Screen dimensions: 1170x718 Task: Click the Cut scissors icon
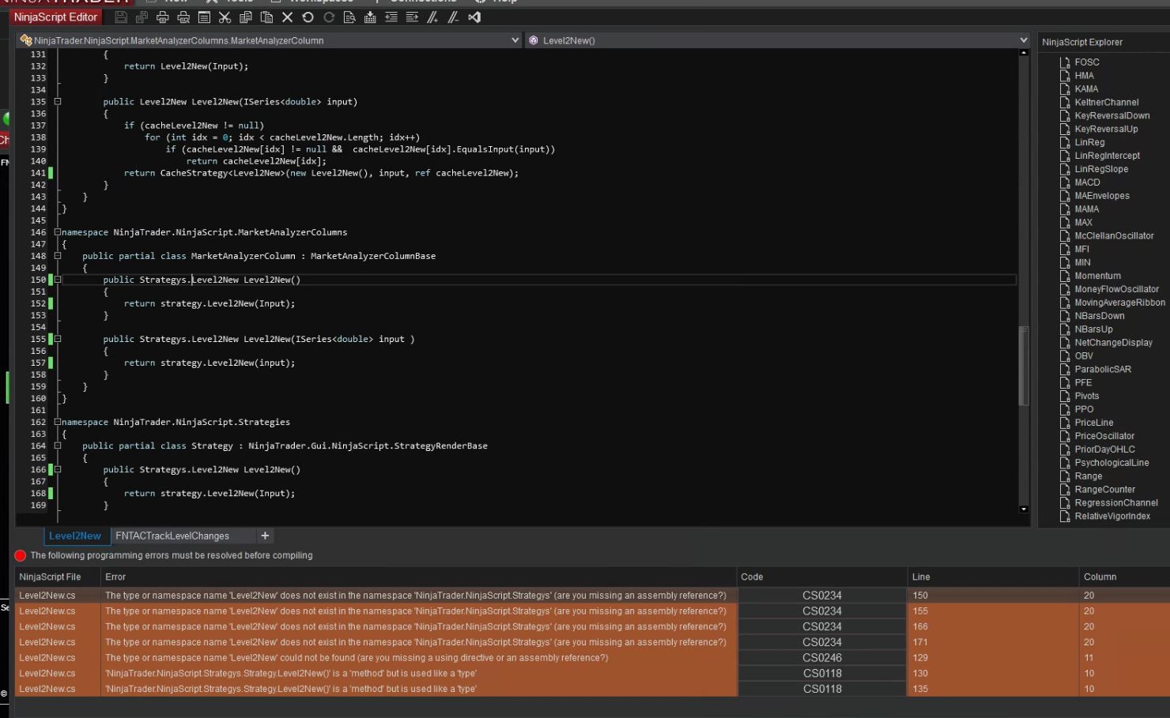pos(225,17)
